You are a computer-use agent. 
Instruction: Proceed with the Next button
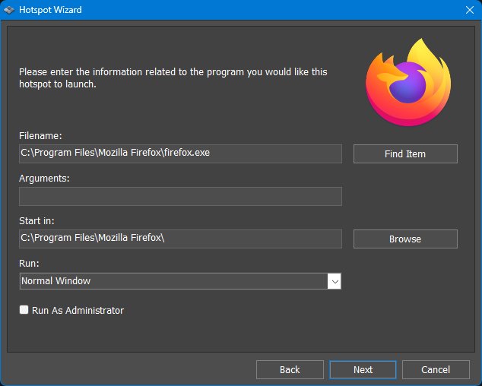(x=363, y=369)
